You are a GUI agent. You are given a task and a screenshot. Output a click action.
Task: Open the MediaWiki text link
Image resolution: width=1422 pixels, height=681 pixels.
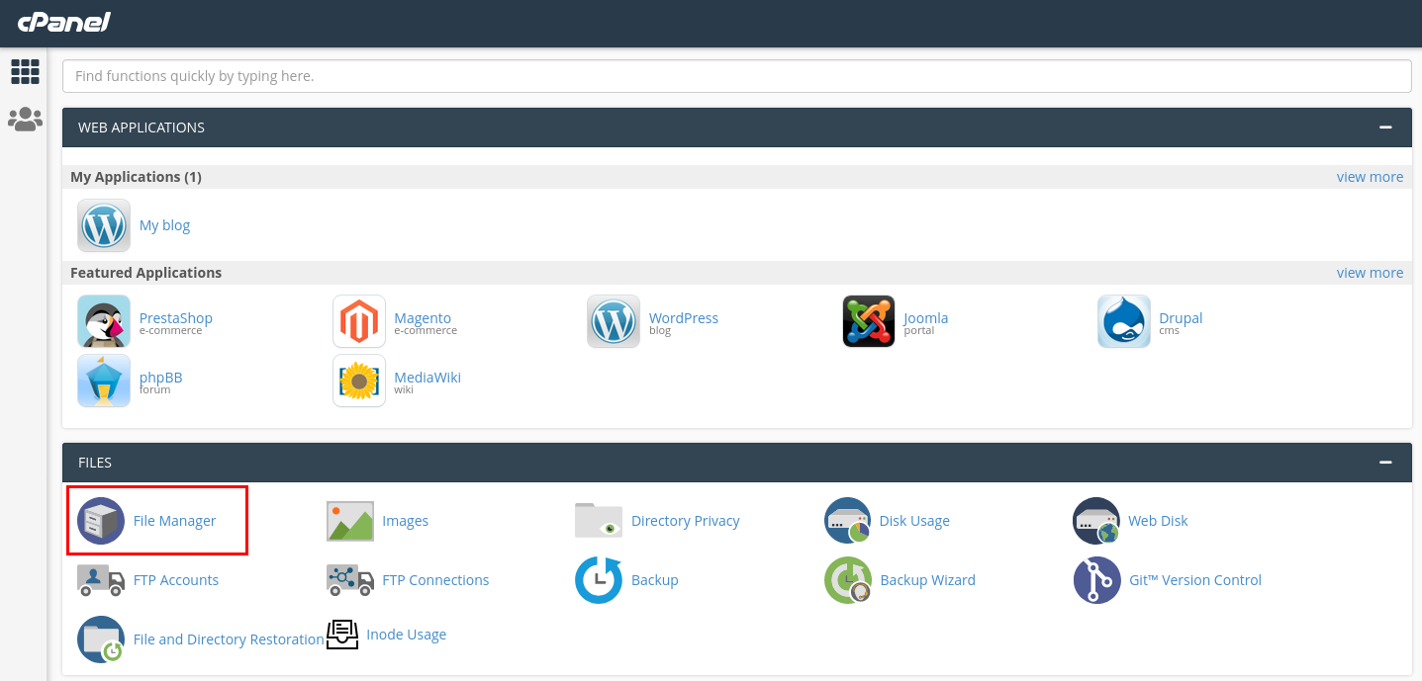point(427,378)
